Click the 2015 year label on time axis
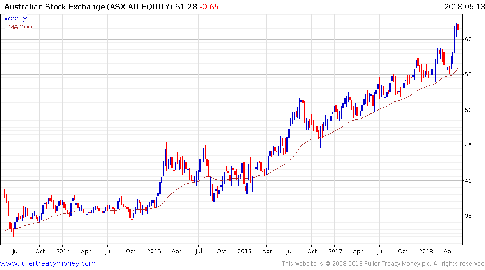This screenshot has width=485, height=270. [x=154, y=251]
